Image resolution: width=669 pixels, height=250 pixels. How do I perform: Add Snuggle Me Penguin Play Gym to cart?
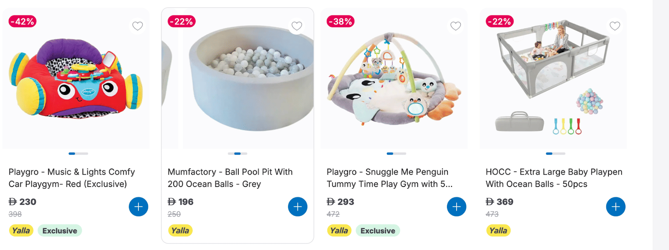point(457,207)
